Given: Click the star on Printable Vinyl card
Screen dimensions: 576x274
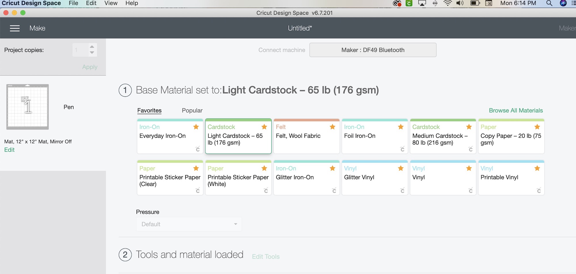Looking at the screenshot, I should [537, 168].
